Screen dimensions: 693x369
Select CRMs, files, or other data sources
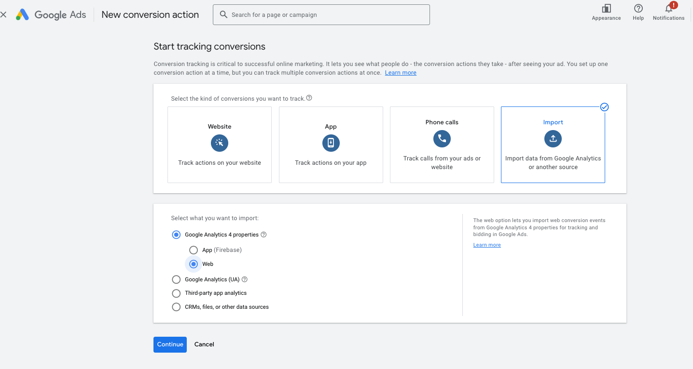[176, 307]
